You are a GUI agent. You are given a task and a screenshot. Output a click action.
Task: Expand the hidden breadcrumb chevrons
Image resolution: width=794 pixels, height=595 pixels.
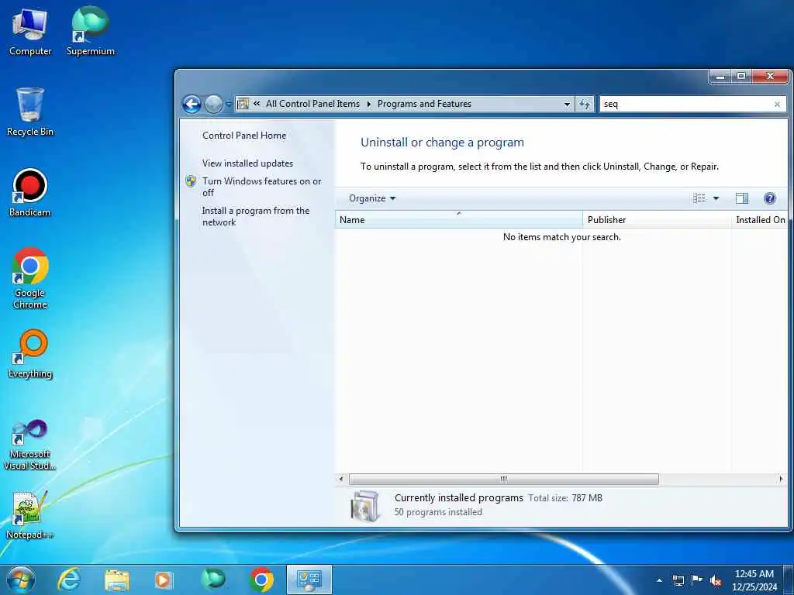pos(257,104)
